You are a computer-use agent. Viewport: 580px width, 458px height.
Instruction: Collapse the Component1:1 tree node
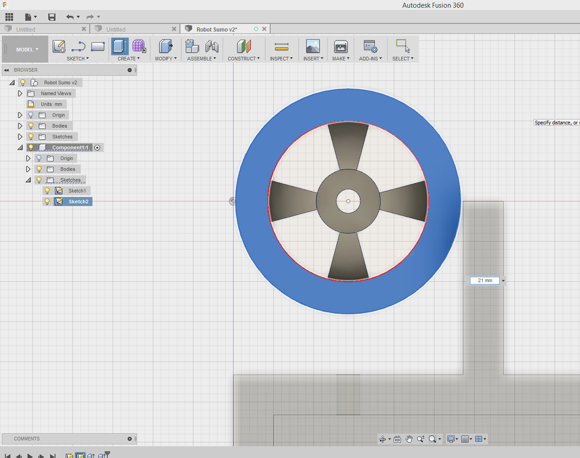[20, 147]
